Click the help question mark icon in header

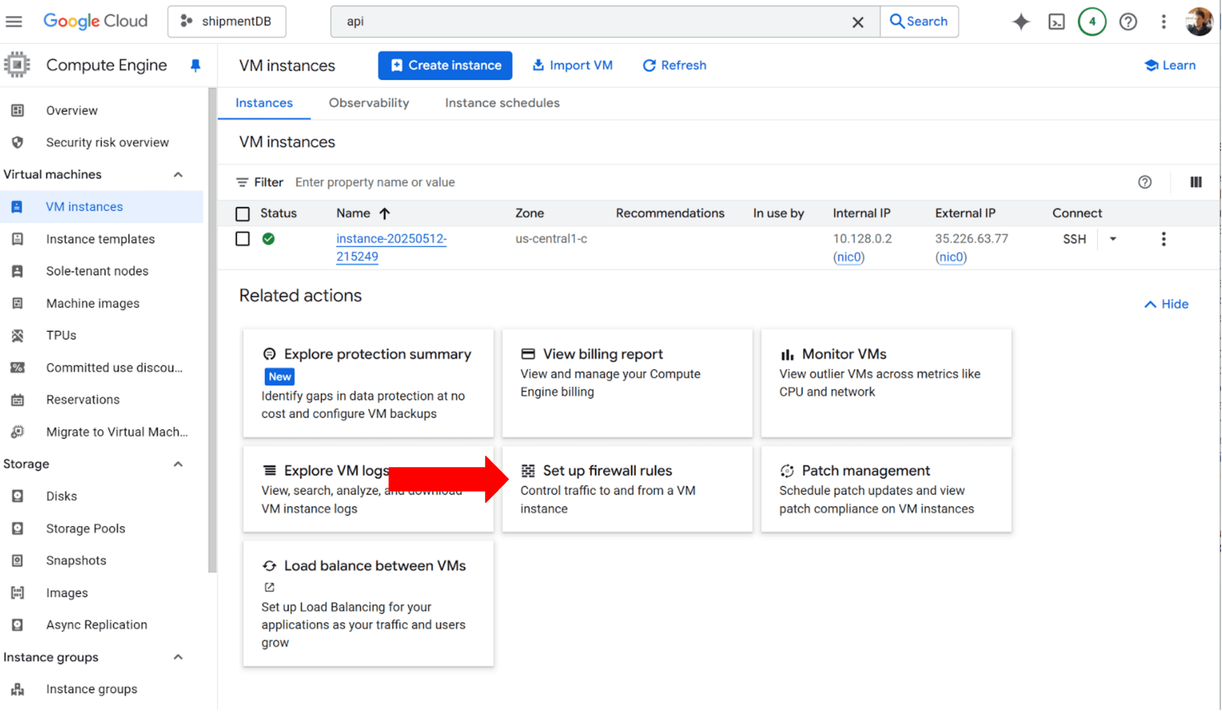pos(1128,22)
